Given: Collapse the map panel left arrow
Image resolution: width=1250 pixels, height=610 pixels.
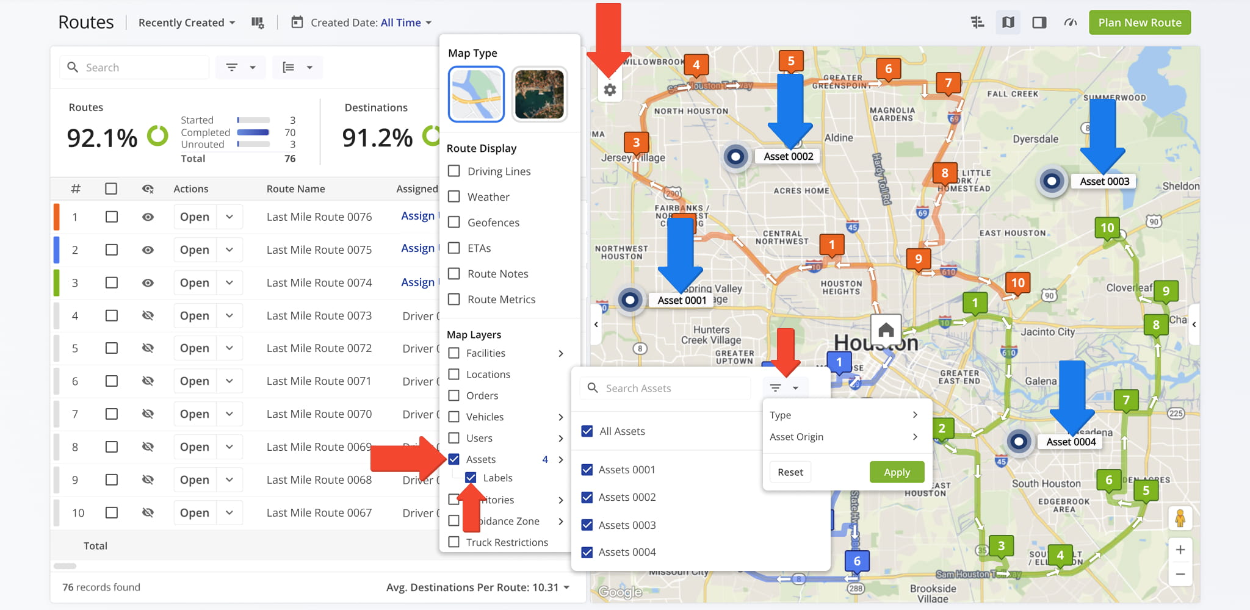Looking at the screenshot, I should coord(596,325).
